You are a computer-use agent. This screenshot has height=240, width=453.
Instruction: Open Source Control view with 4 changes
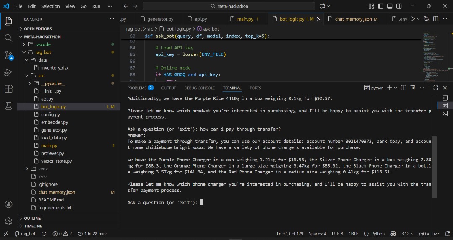pos(9,55)
